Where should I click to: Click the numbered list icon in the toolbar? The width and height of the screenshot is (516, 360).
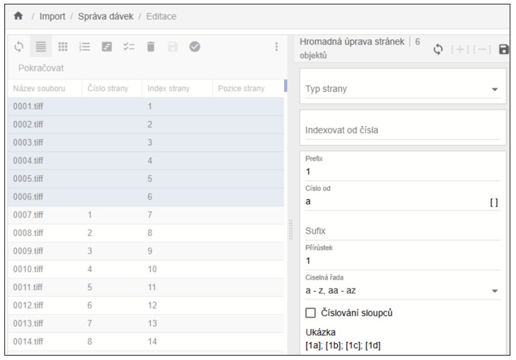(85, 47)
